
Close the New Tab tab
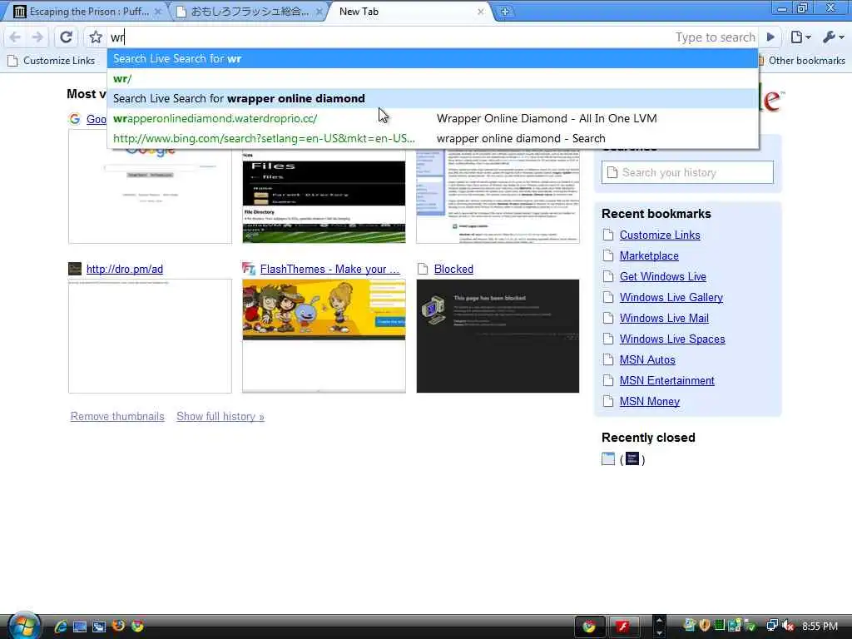point(480,12)
